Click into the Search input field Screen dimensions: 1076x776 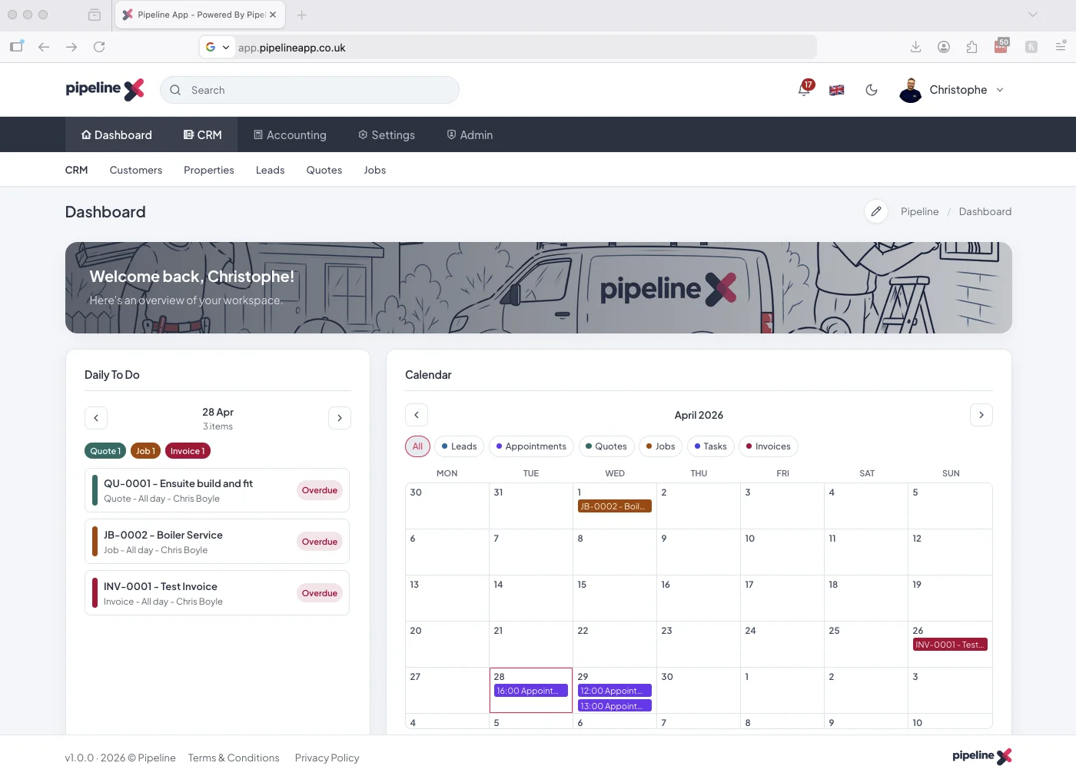tap(310, 90)
